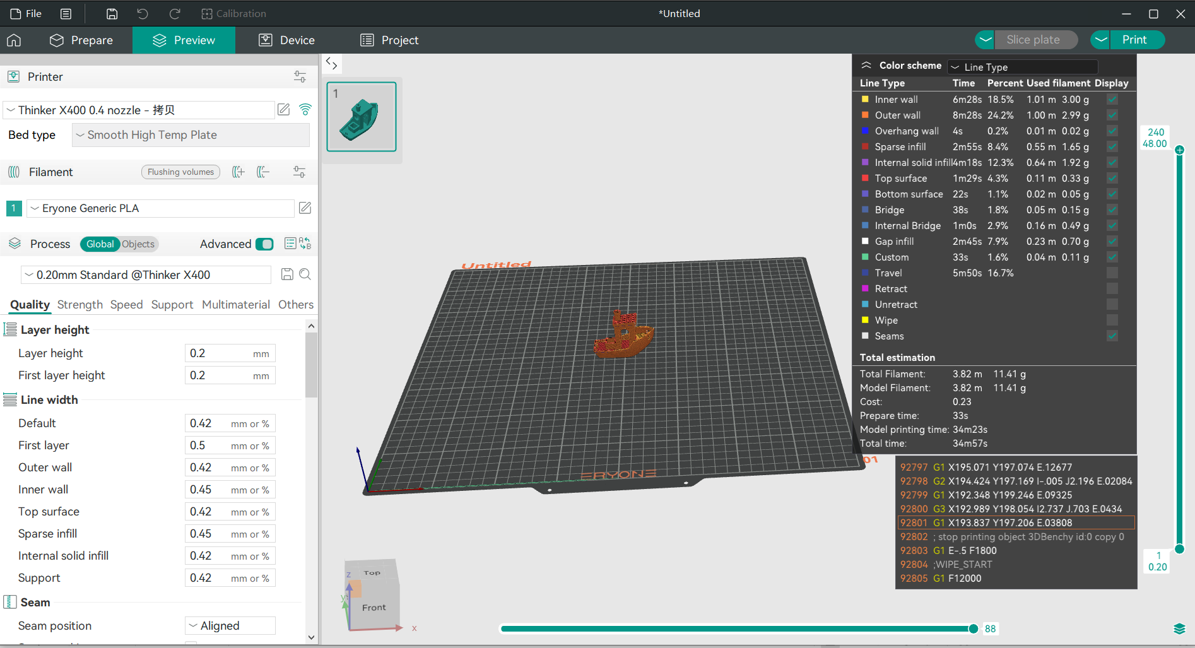The width and height of the screenshot is (1195, 648).
Task: Save the process preset
Action: pos(287,274)
